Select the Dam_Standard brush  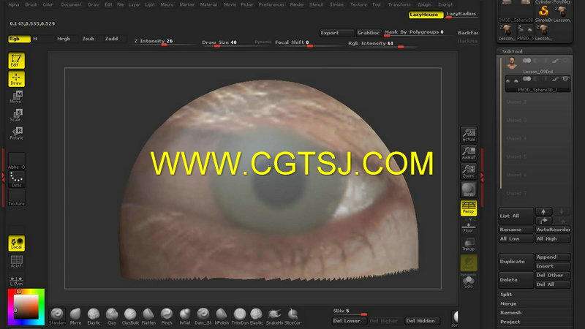click(x=203, y=317)
